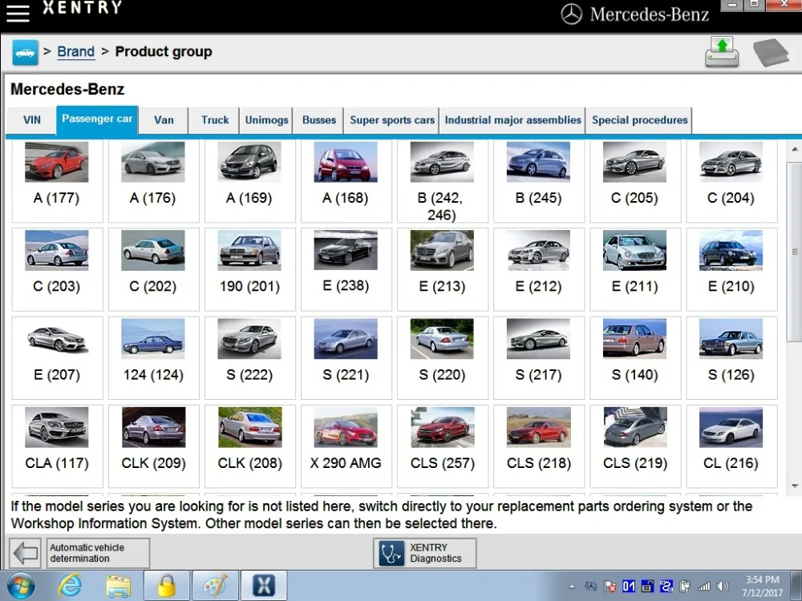Click the blue car home icon
Screen dimensions: 802x601
coord(25,52)
